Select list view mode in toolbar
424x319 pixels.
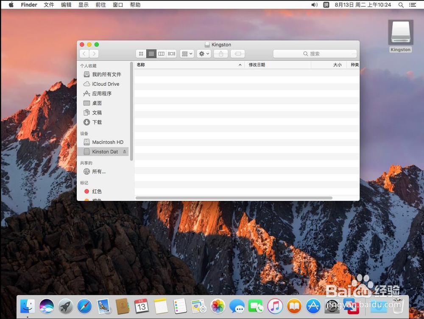151,54
